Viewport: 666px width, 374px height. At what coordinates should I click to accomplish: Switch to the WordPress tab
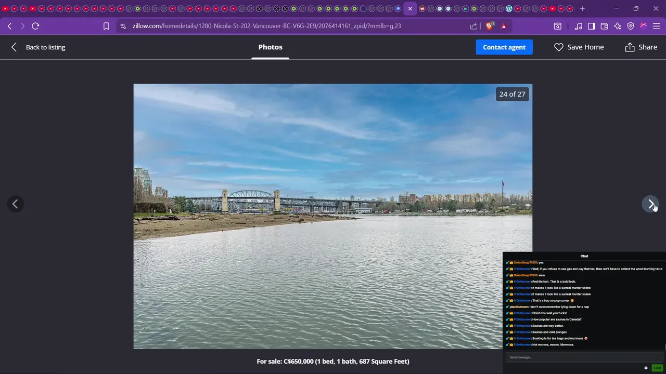[x=509, y=9]
